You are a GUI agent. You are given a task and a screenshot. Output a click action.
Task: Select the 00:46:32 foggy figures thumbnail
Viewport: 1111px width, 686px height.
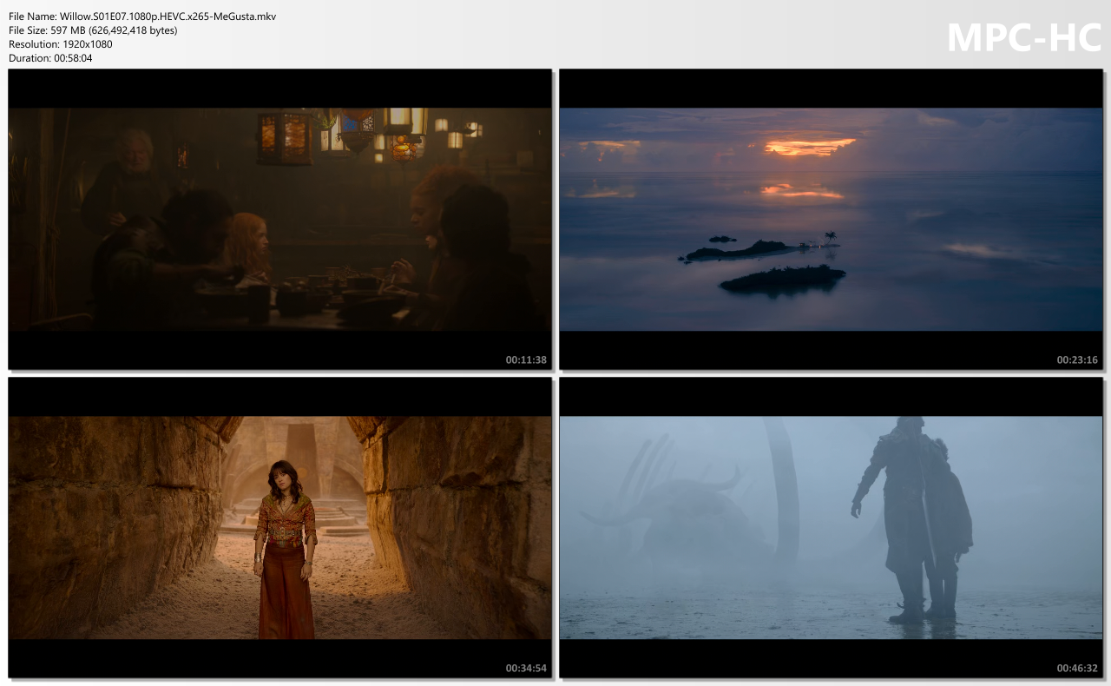coord(831,527)
